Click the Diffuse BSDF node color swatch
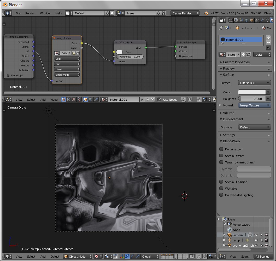 [x=119, y=52]
